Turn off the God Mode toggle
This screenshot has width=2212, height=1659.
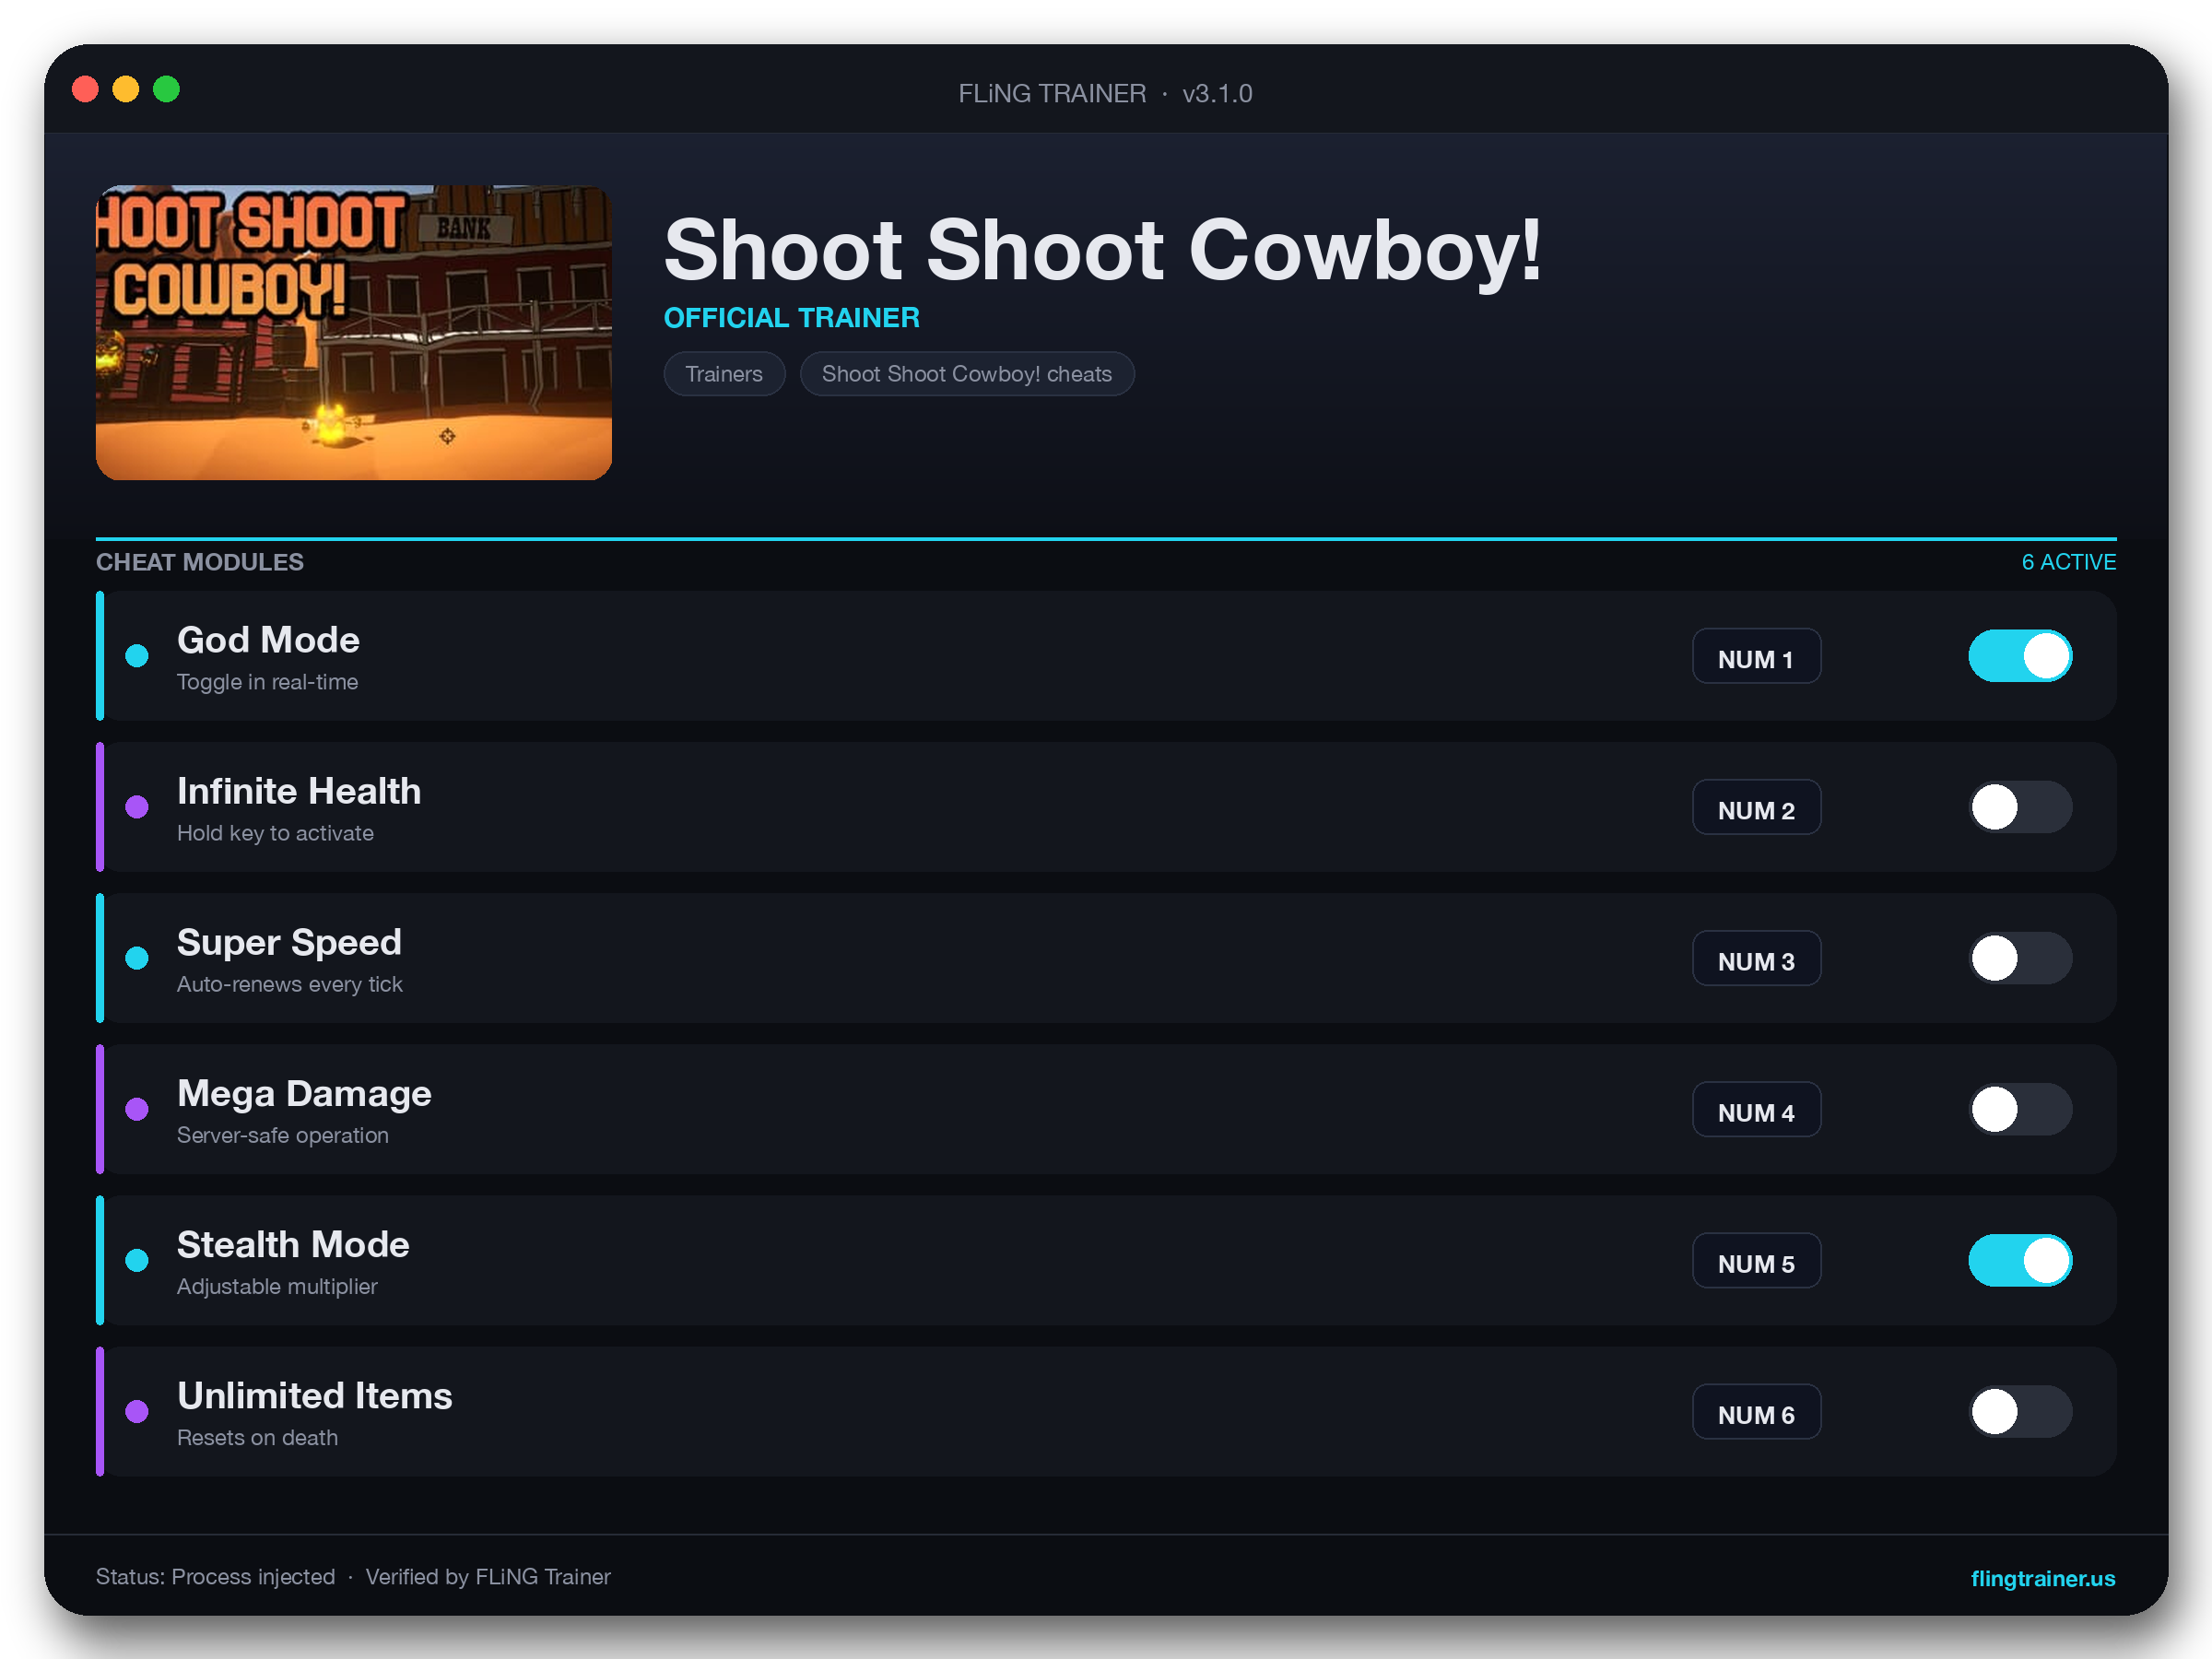click(x=2020, y=656)
